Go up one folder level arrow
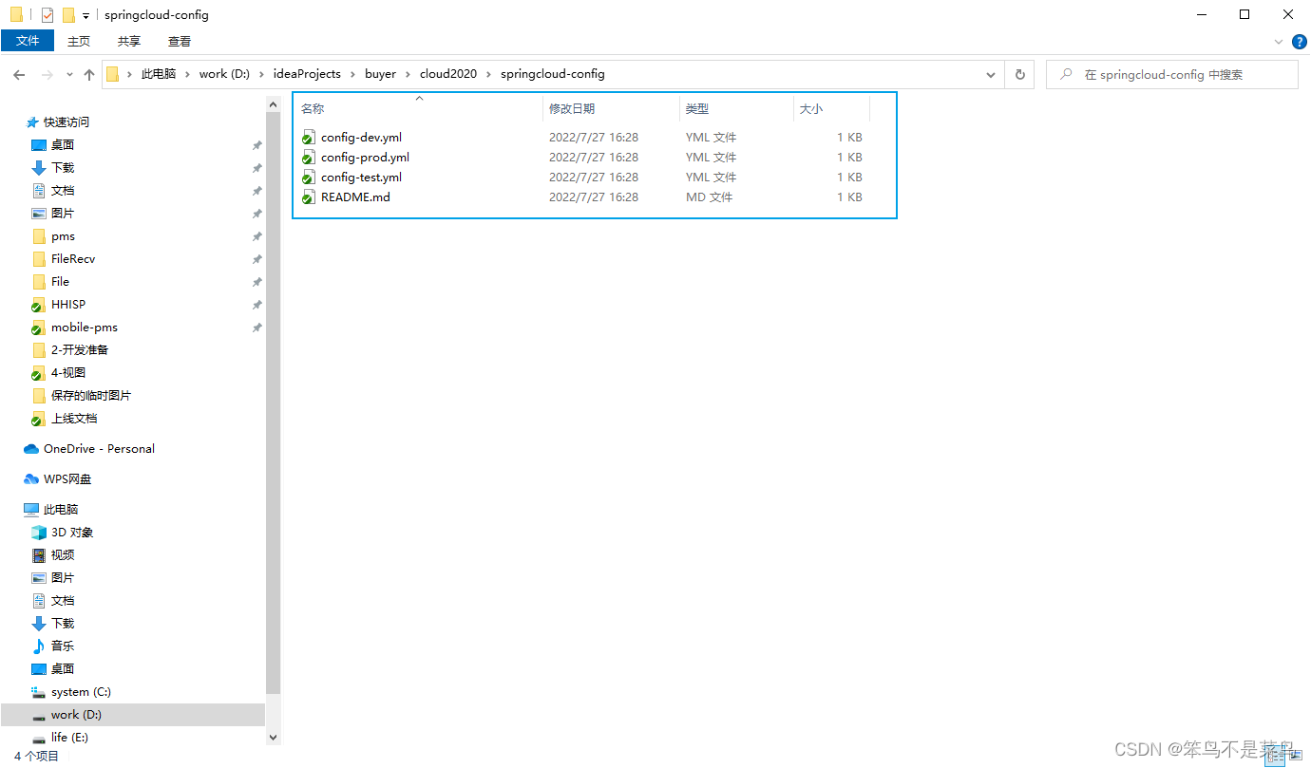 click(x=89, y=74)
